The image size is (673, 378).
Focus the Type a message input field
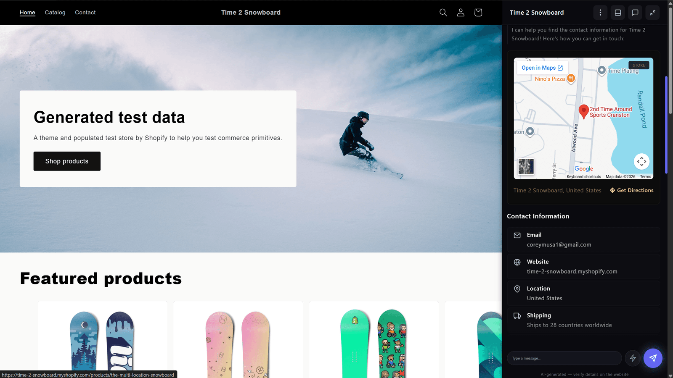coord(564,358)
